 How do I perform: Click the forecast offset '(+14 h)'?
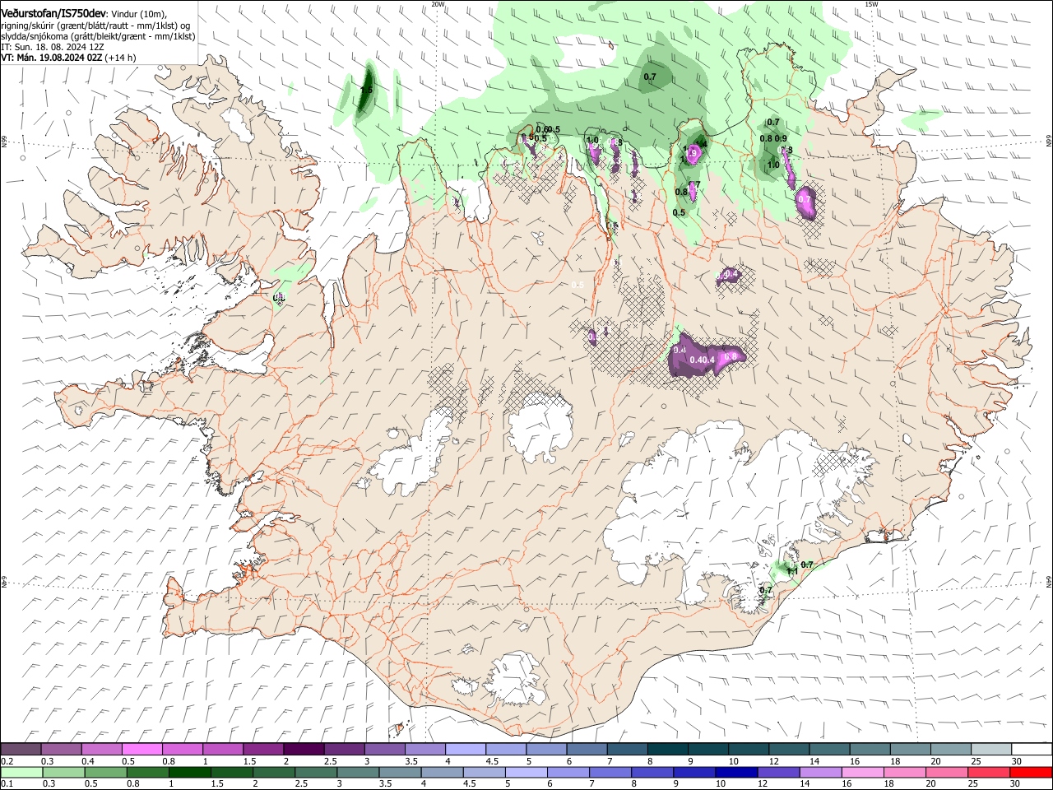(121, 58)
